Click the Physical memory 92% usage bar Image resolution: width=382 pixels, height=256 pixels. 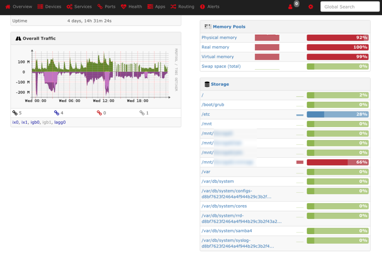pyautogui.click(x=338, y=38)
